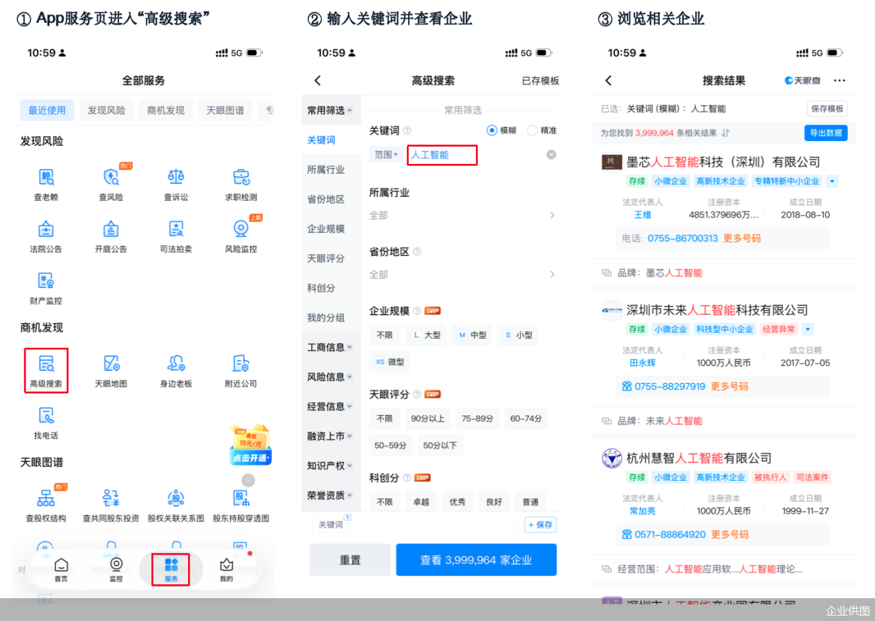
Task: Open 服务 in bottom navigation
Action: pyautogui.click(x=172, y=571)
